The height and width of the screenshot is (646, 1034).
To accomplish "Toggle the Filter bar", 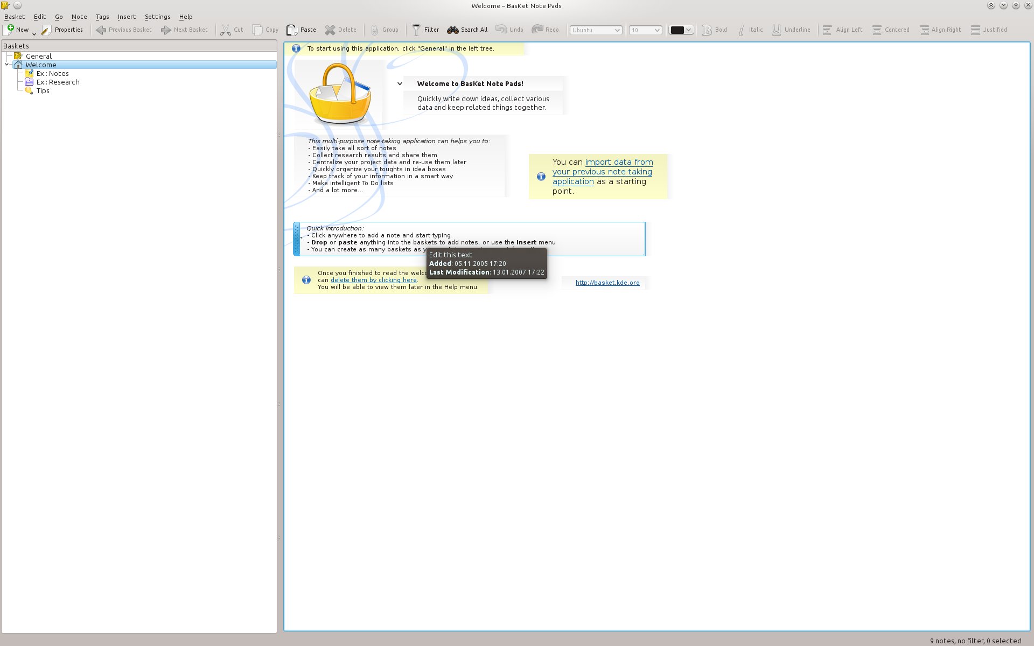I will (x=425, y=30).
